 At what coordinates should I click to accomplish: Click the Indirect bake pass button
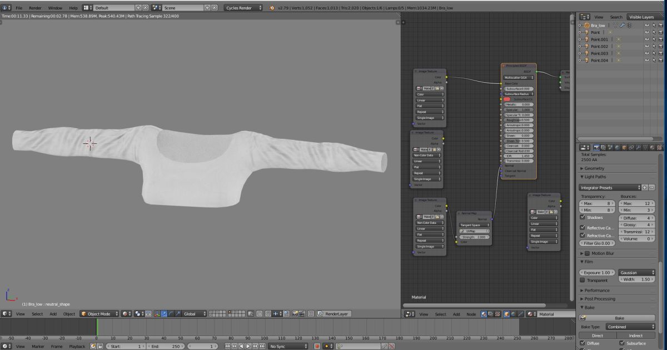click(636, 336)
